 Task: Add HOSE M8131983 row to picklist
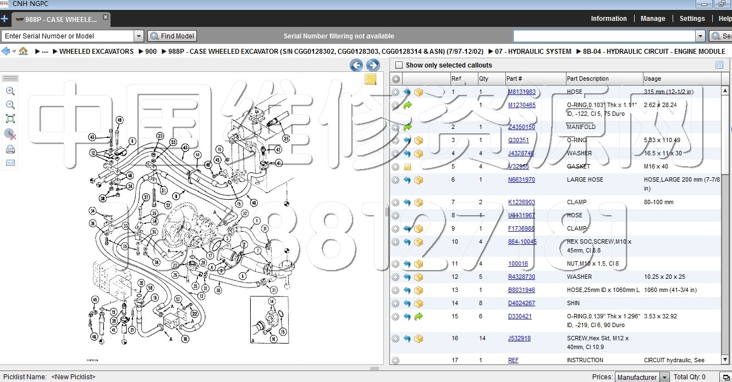tap(395, 92)
